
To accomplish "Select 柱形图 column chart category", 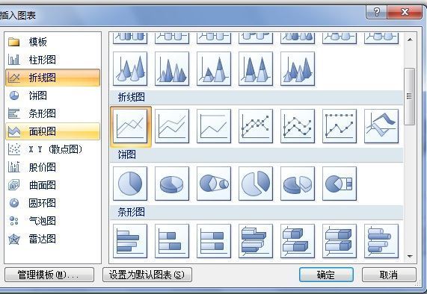I will (x=52, y=60).
